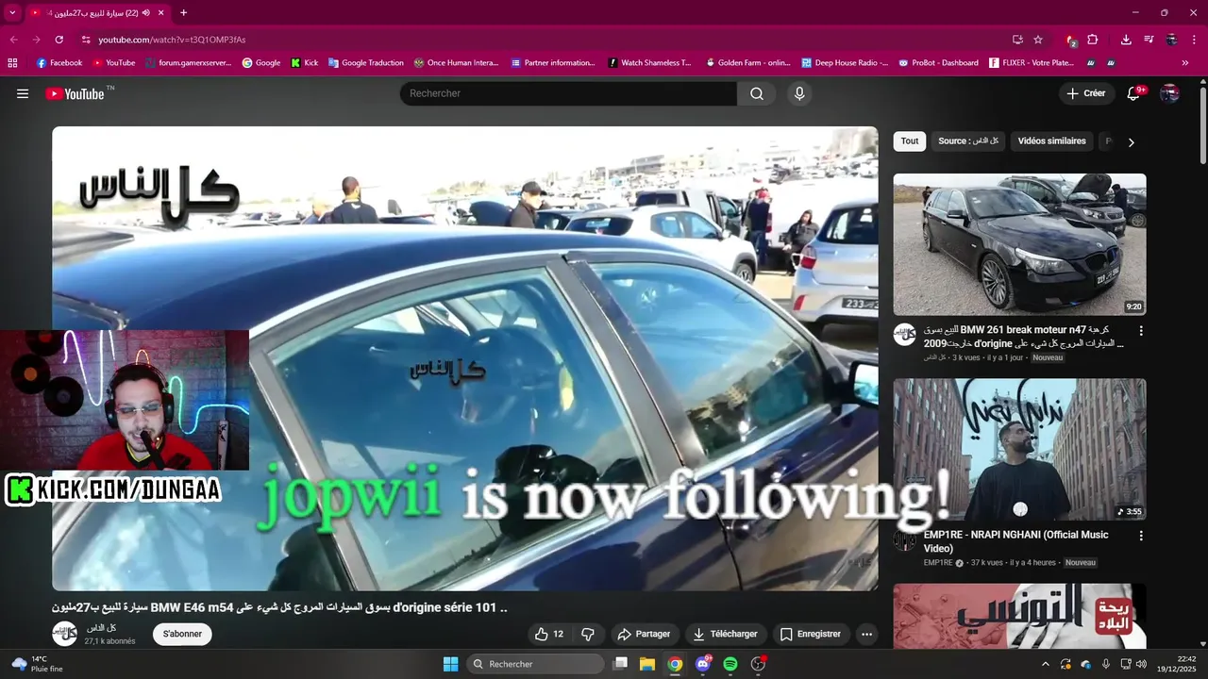This screenshot has width=1208, height=679.
Task: Open the OBS icon on taskbar
Action: click(x=758, y=664)
